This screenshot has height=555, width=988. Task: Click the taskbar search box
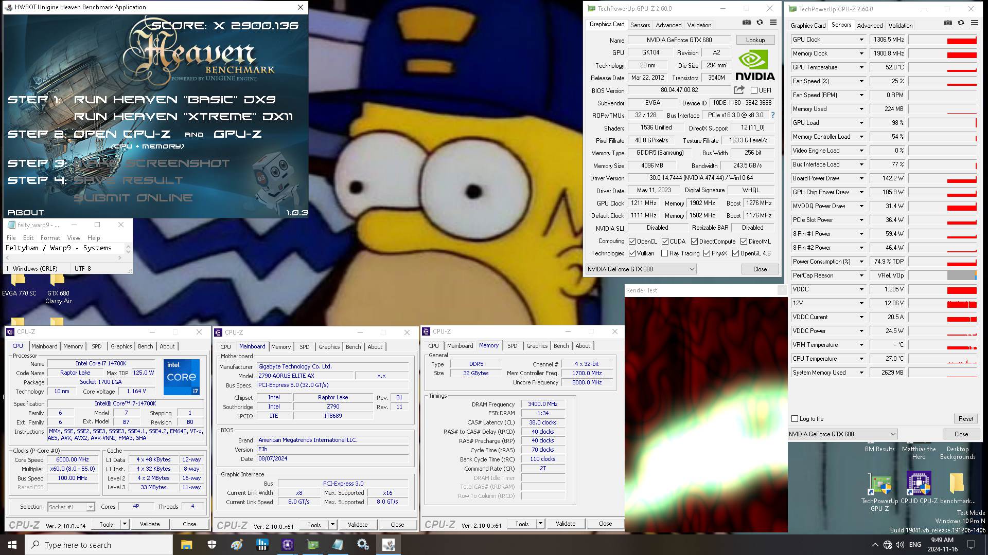[99, 545]
